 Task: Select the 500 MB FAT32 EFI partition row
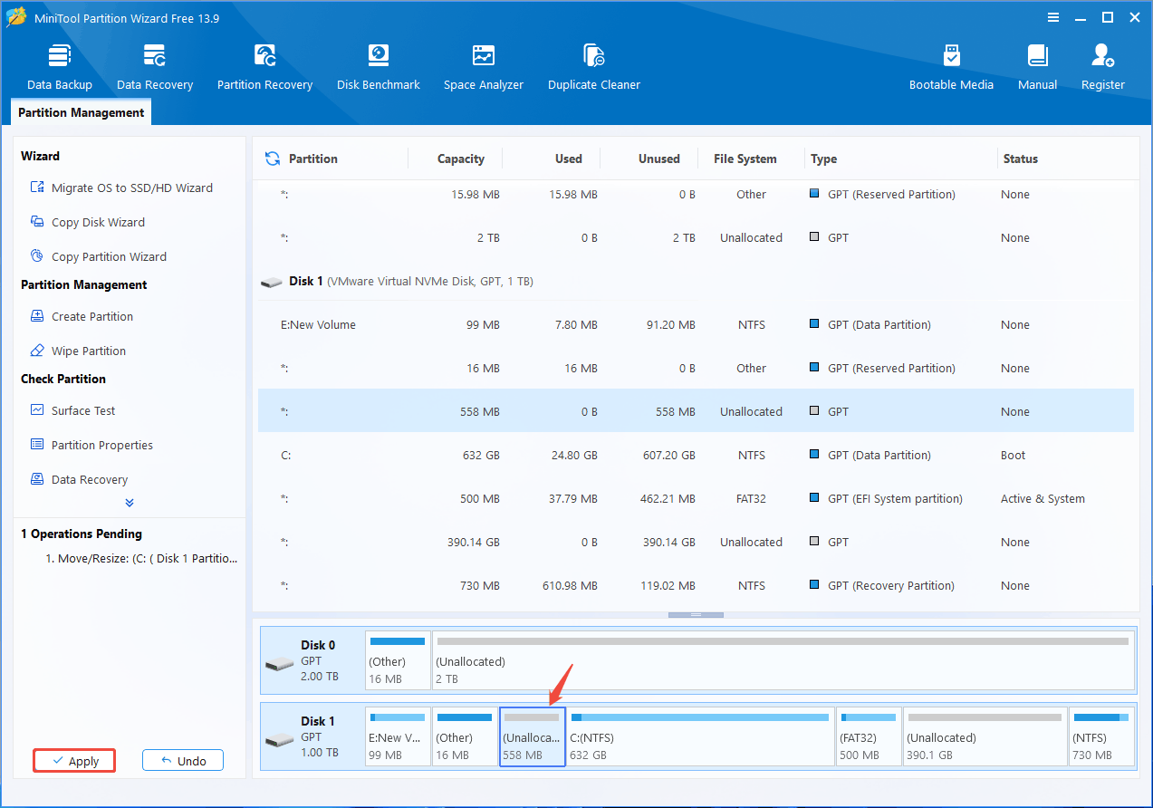(696, 498)
